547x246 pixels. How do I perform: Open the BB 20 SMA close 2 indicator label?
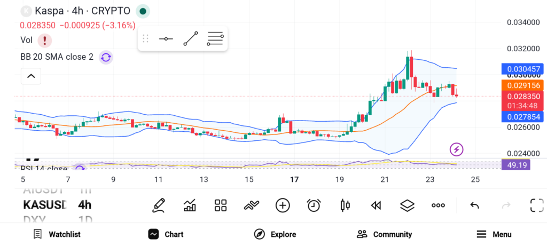57,57
